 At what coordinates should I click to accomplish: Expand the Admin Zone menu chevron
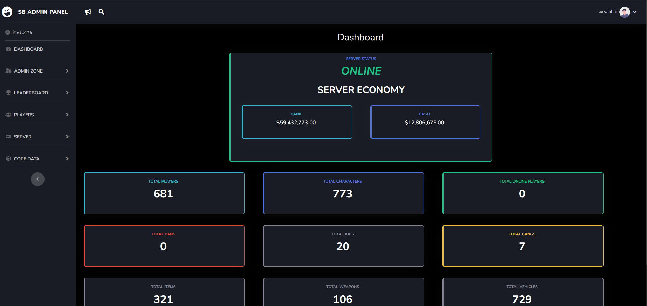click(x=67, y=71)
